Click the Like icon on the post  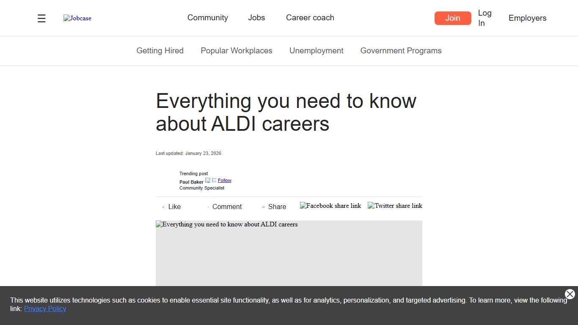pyautogui.click(x=163, y=207)
